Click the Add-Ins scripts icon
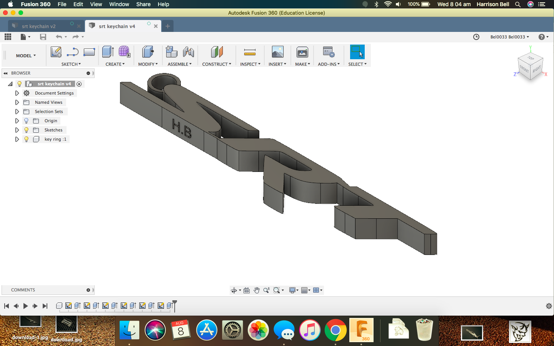This screenshot has width=554, height=346. coord(329,52)
